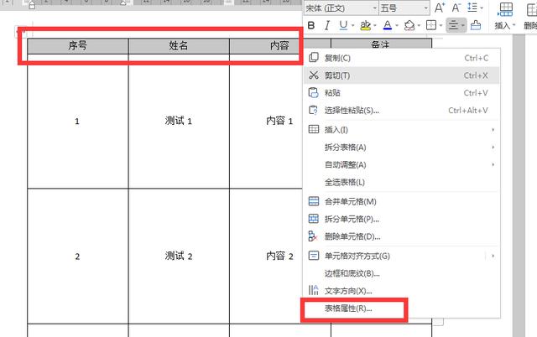Choose 文字方向(X)... from context menu
Viewport: 537px width, 337px height.
[x=401, y=290]
